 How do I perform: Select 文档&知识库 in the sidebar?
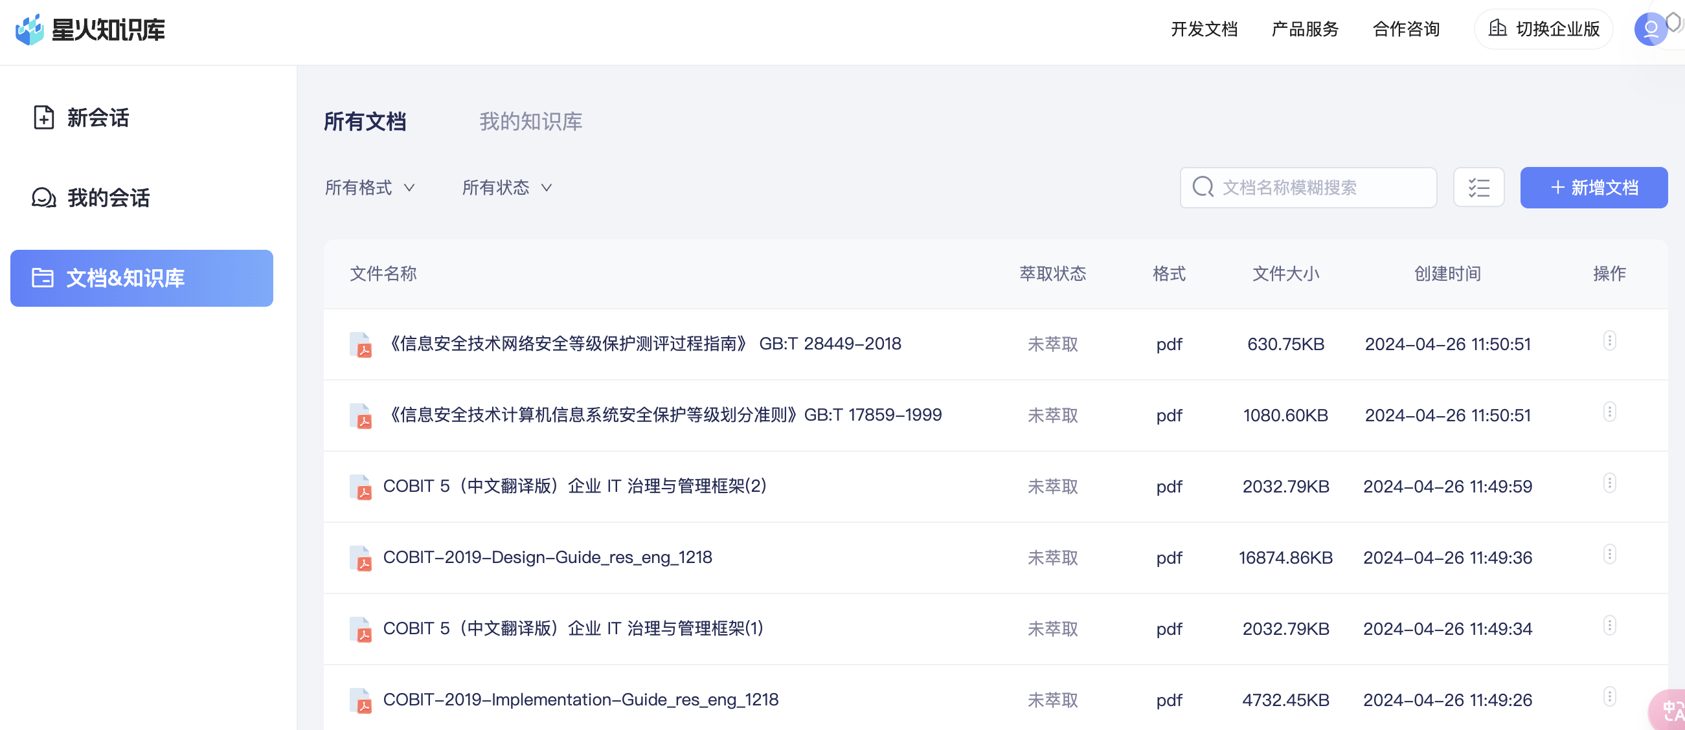(x=141, y=278)
